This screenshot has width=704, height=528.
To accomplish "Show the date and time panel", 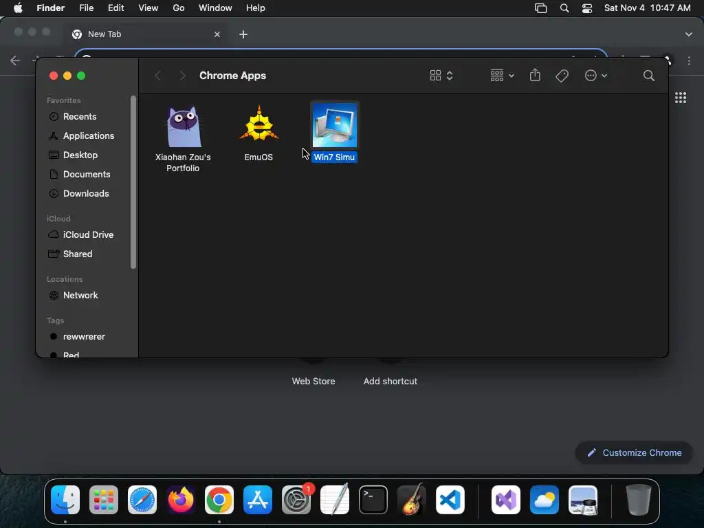I will pos(647,8).
